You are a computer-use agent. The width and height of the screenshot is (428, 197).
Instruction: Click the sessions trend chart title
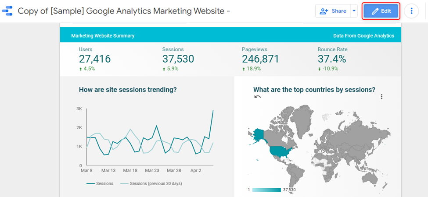click(x=128, y=89)
